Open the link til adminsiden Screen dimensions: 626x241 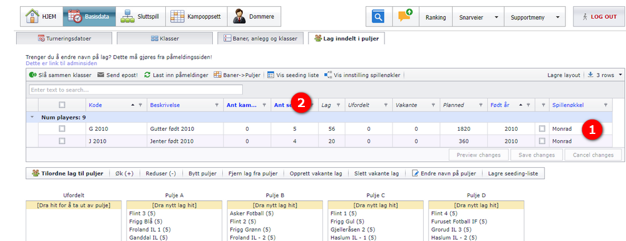(61, 63)
